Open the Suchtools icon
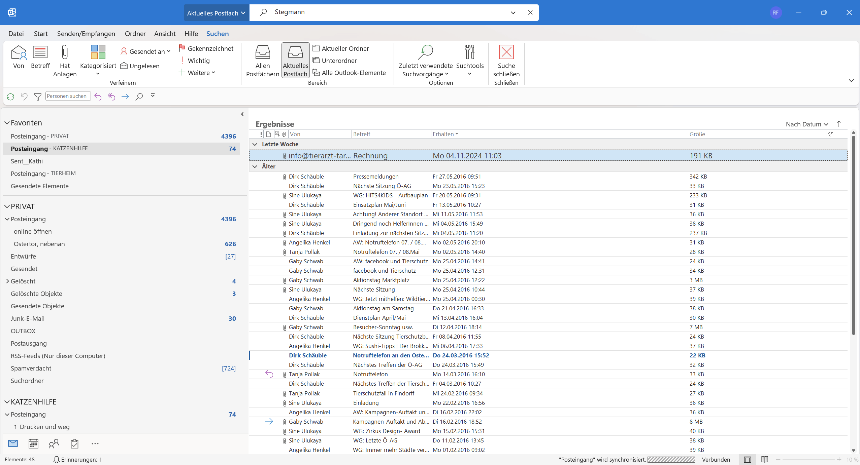 pos(469,52)
